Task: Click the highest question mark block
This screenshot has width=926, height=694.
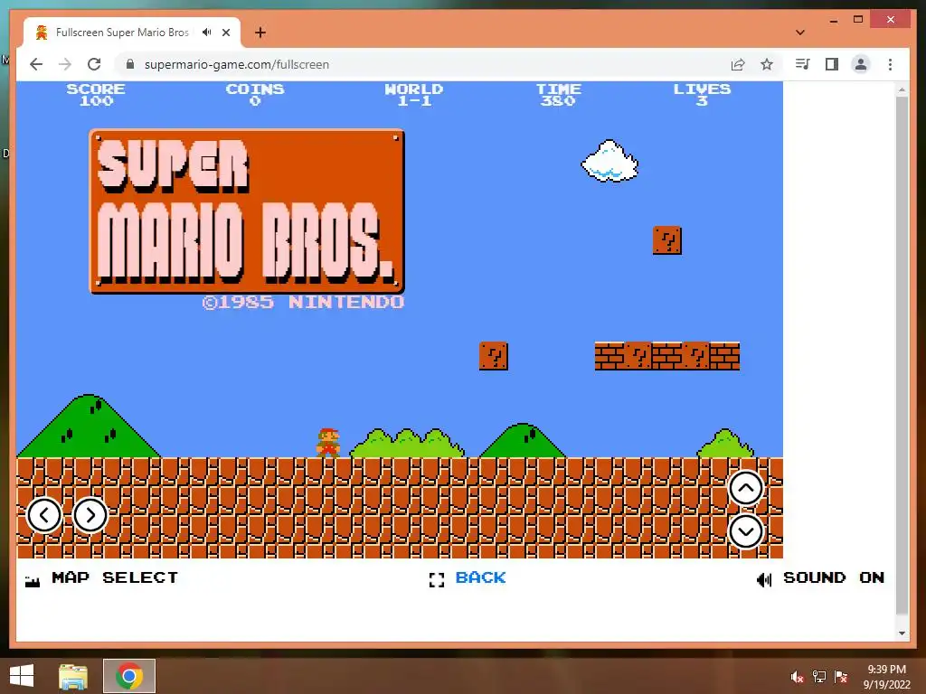Action: coord(667,240)
